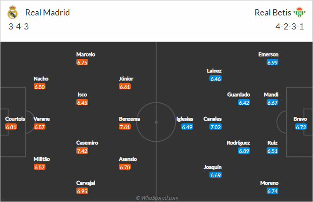Click the WhoScored.com watermark
Viewport: 313px width, 202px height.
click(x=157, y=198)
